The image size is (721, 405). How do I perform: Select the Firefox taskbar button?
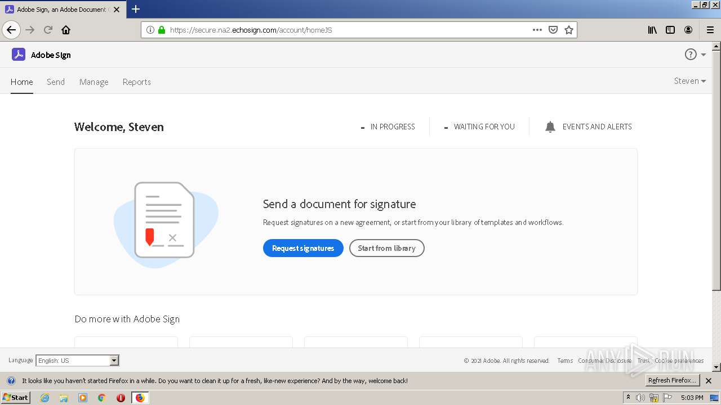(x=140, y=398)
